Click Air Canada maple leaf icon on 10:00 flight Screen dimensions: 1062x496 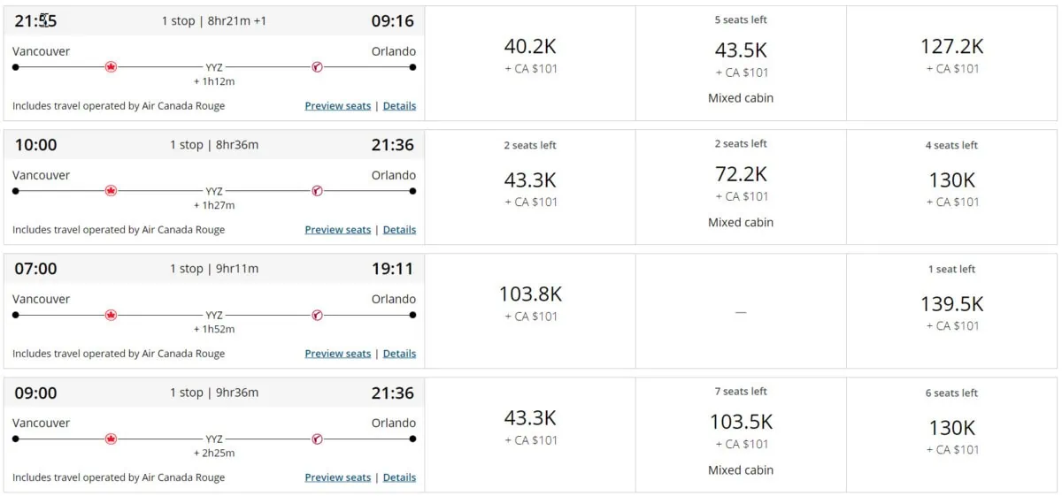coord(111,190)
